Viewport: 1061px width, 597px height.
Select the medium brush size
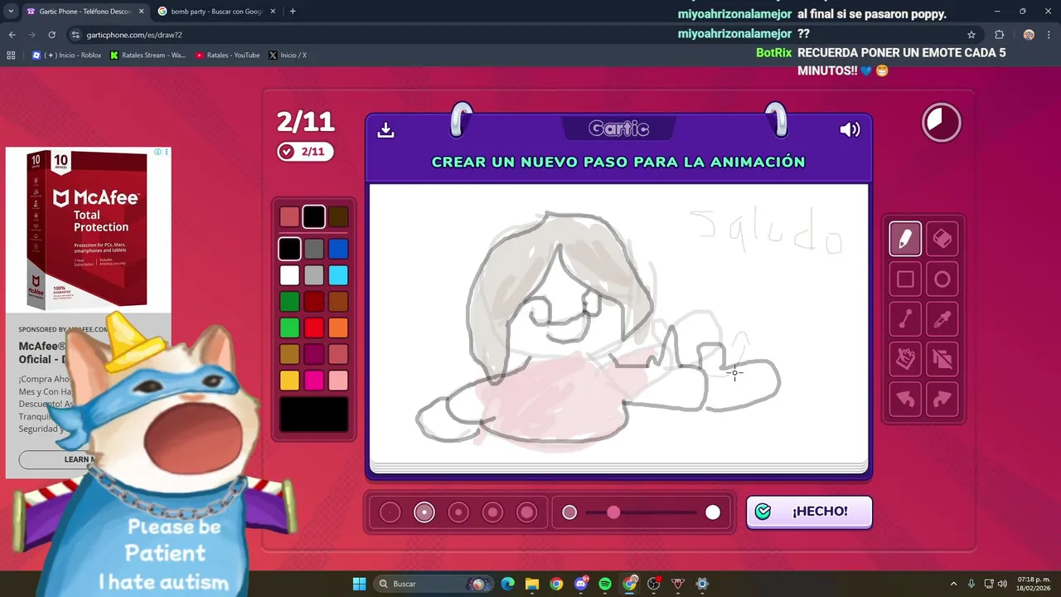(458, 512)
